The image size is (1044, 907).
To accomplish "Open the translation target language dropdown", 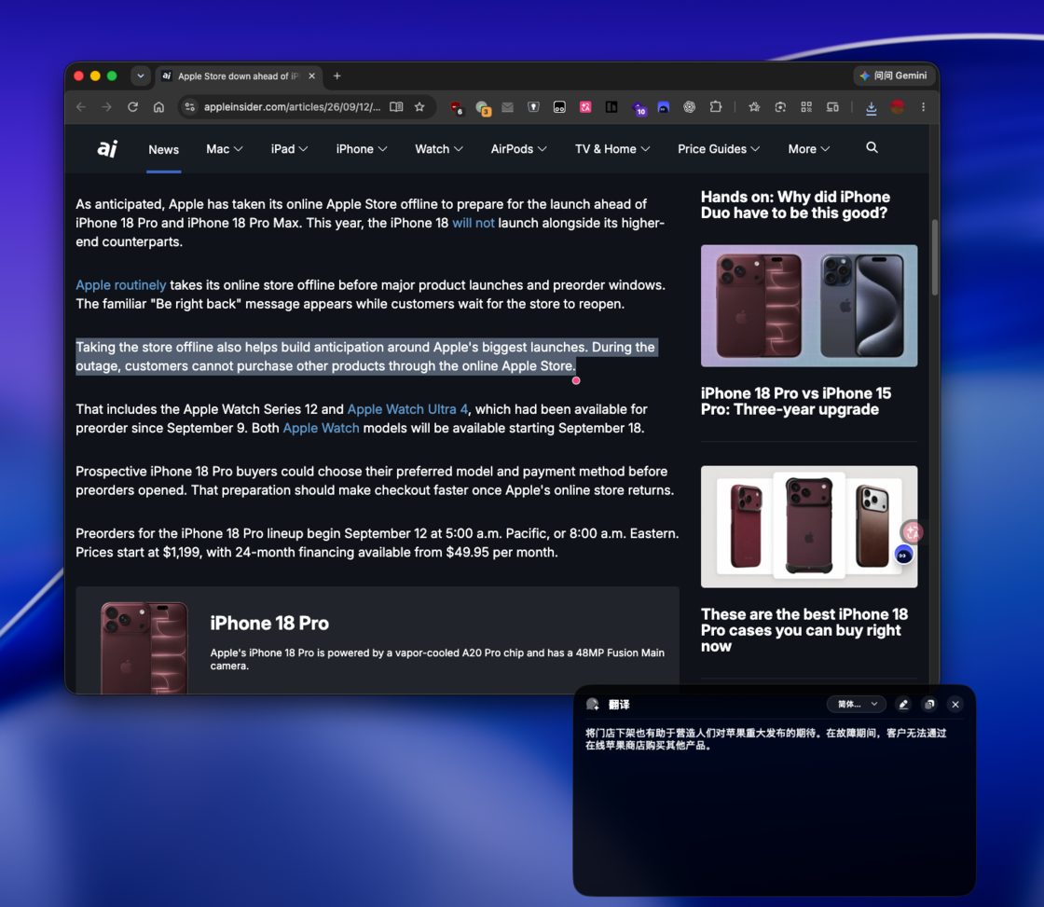I will [x=857, y=704].
